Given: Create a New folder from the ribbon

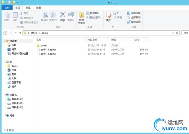Looking at the screenshot, I should [81, 18].
